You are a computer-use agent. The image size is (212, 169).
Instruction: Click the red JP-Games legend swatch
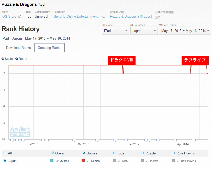pyautogui.click(x=83, y=161)
